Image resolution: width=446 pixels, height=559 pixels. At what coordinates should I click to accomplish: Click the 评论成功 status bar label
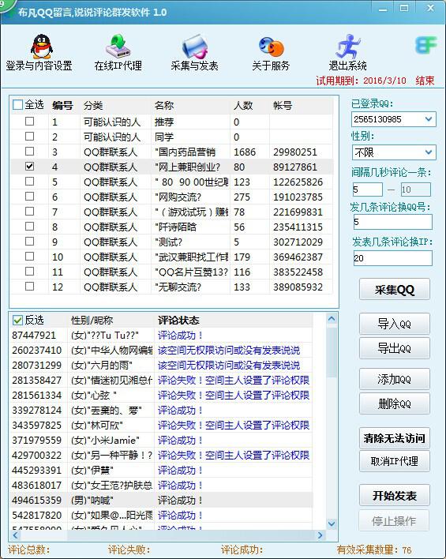point(242,550)
